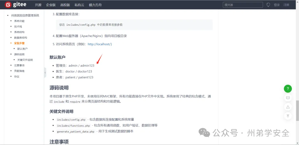Image resolution: width=299 pixels, height=145 pixels.
Task: Click the 源码说明 heading
Action: 59,88
